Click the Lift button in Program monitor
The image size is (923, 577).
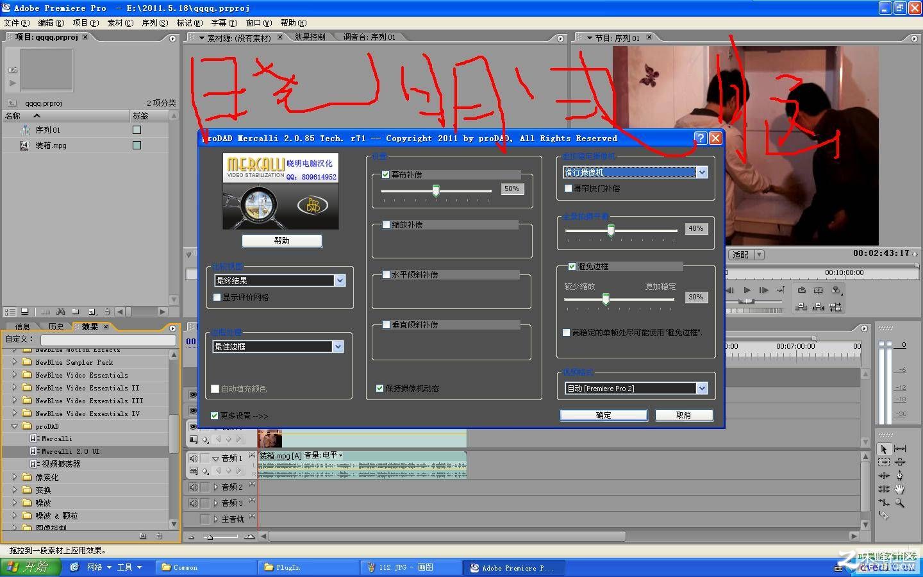point(801,307)
